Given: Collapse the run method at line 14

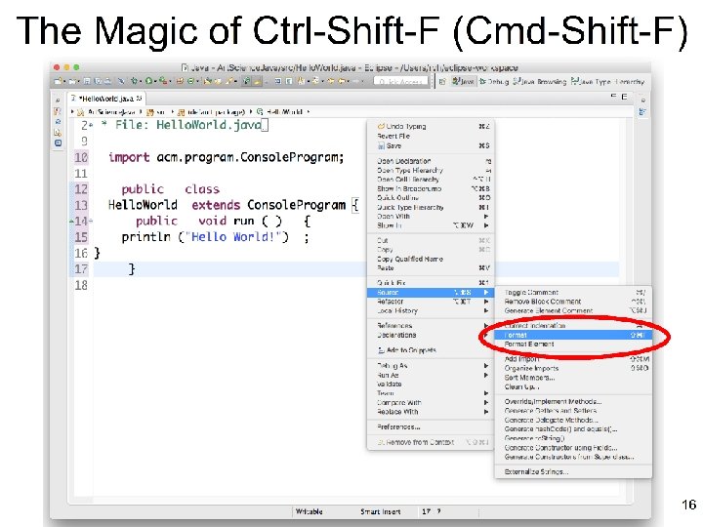Looking at the screenshot, I should coord(91,221).
